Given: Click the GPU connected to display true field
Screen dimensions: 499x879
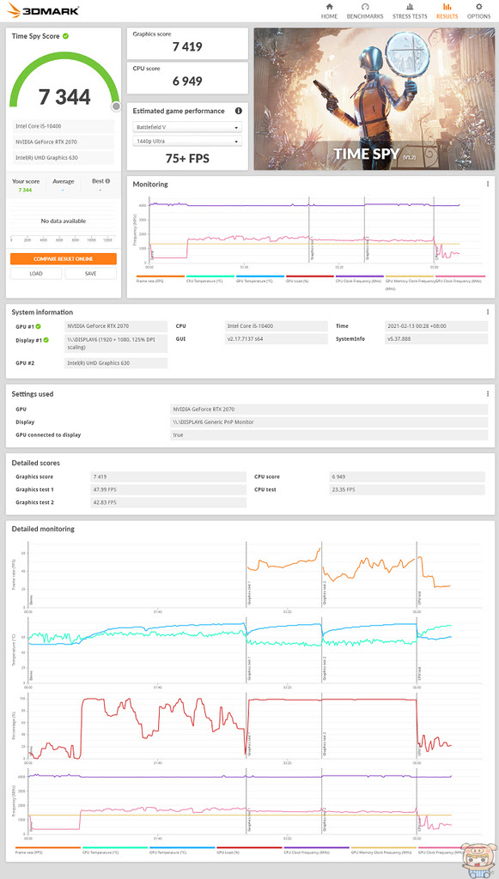Looking at the screenshot, I should (329, 435).
